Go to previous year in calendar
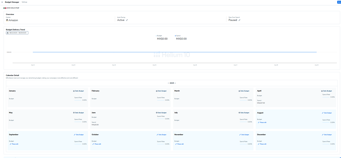 [168, 83]
